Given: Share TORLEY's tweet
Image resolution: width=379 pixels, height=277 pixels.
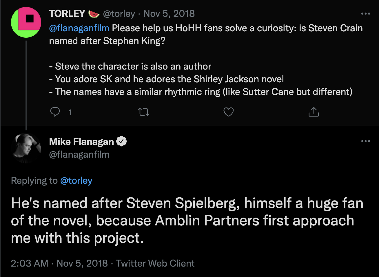Looking at the screenshot, I should coord(314,112).
